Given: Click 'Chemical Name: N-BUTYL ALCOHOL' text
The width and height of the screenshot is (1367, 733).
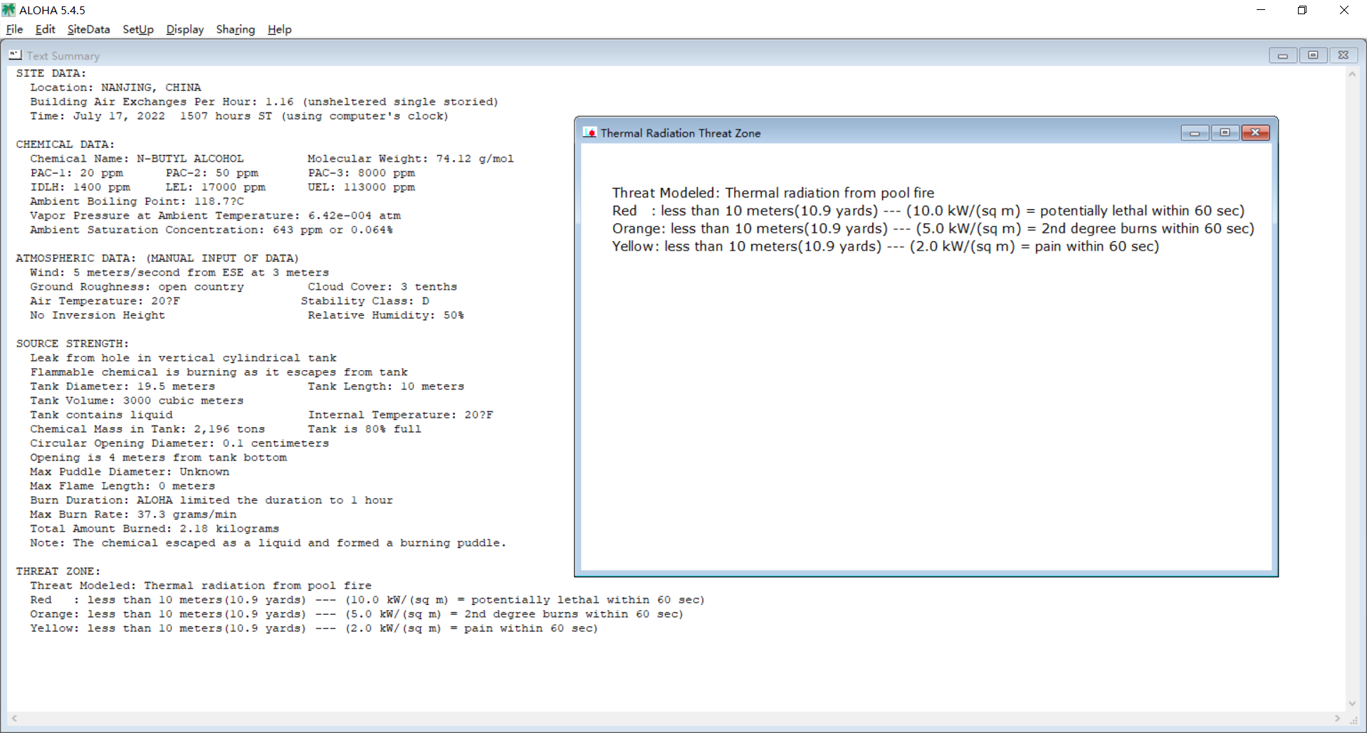Looking at the screenshot, I should point(137,159).
